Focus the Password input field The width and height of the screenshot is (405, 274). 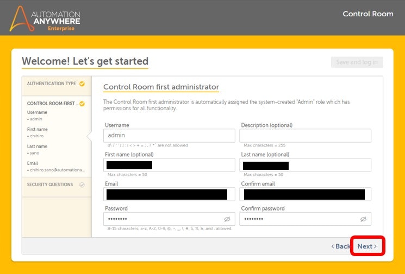click(x=169, y=219)
